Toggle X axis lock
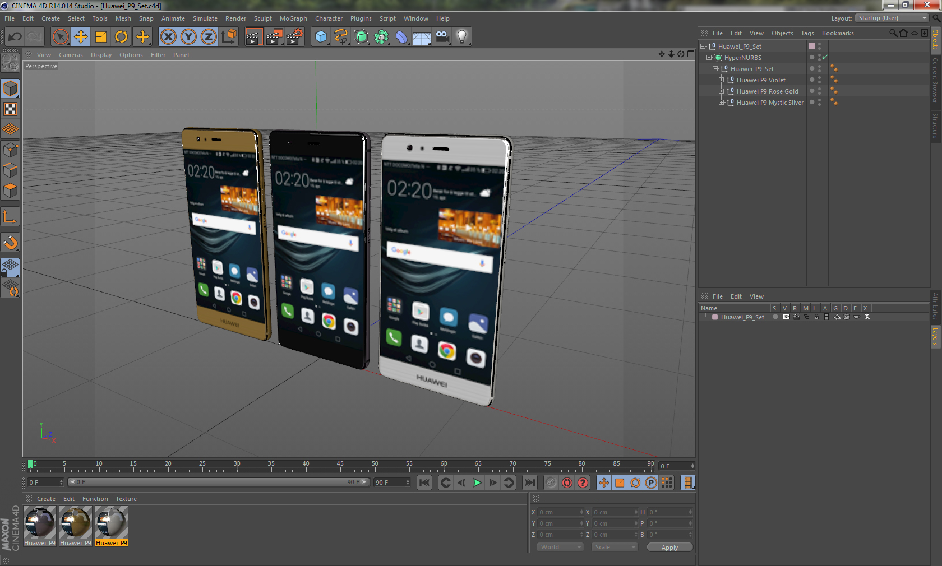 (168, 37)
